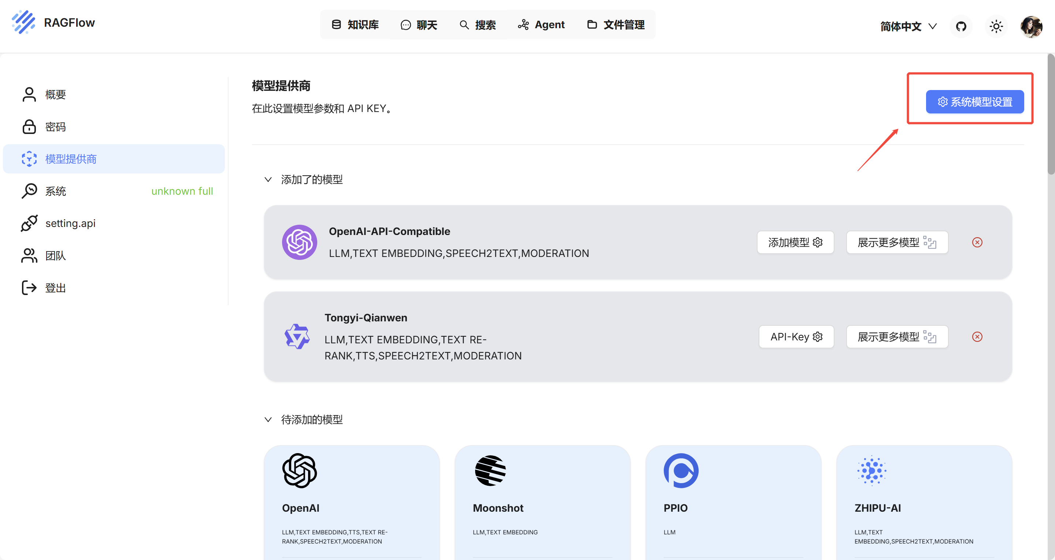Click API-Key for Tongyi-Qianwen

pos(796,337)
